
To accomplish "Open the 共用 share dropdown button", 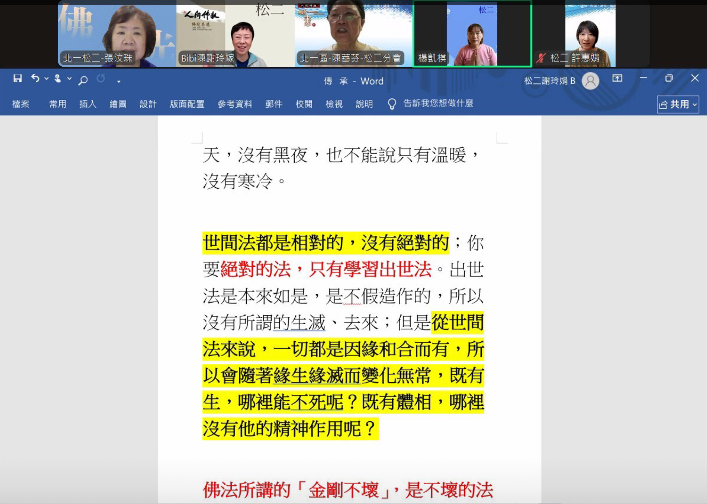I will (x=678, y=105).
